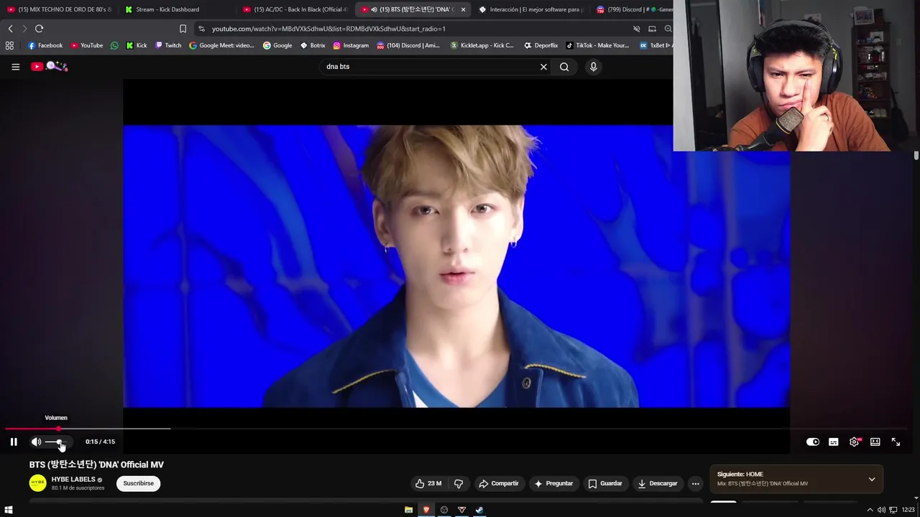Open the WhatsApp bookmark icon
Screen dimensions: 920x517
point(114,45)
